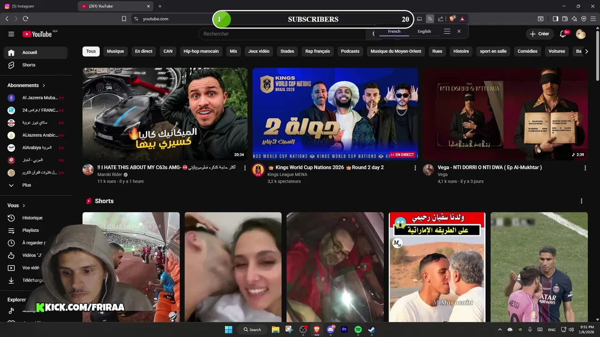Viewport: 600px width, 337px height.
Task: Open Accueil in the sidebar
Action: [36, 52]
